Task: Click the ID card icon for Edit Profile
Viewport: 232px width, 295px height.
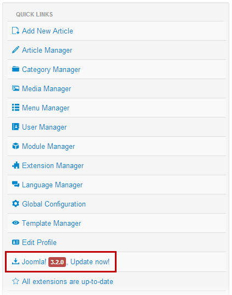Action: 15,242
